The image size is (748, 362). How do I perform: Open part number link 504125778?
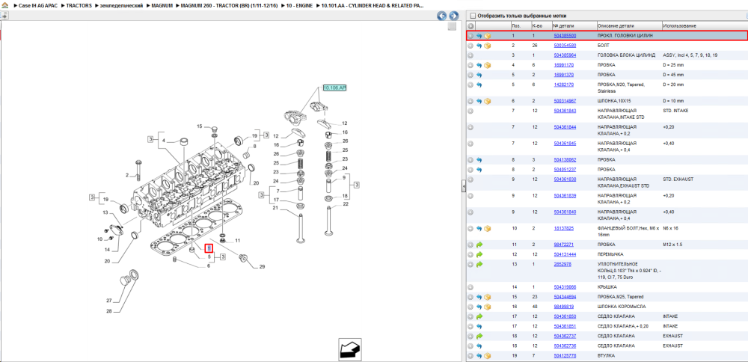coord(565,356)
